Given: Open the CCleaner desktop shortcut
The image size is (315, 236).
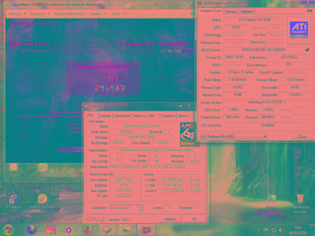Looking at the screenshot, I should 14,202.
